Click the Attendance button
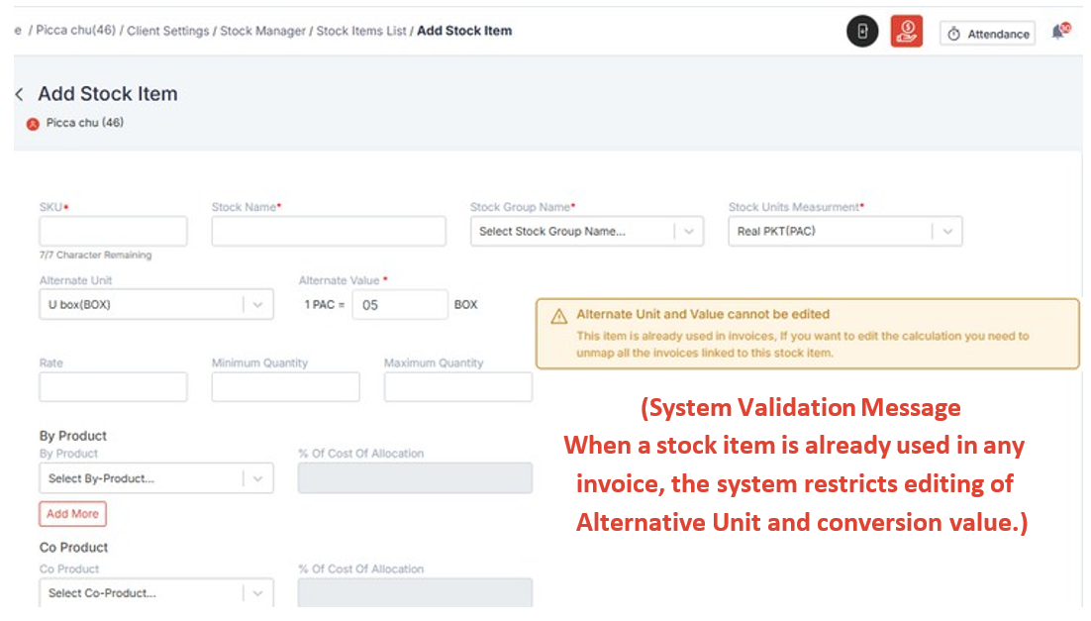Image resolution: width=1091 pixels, height=621 pixels. coord(987,34)
